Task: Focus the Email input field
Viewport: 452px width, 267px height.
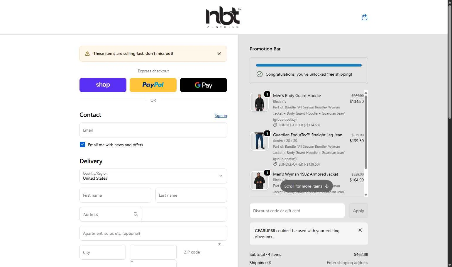Action: pos(153,130)
